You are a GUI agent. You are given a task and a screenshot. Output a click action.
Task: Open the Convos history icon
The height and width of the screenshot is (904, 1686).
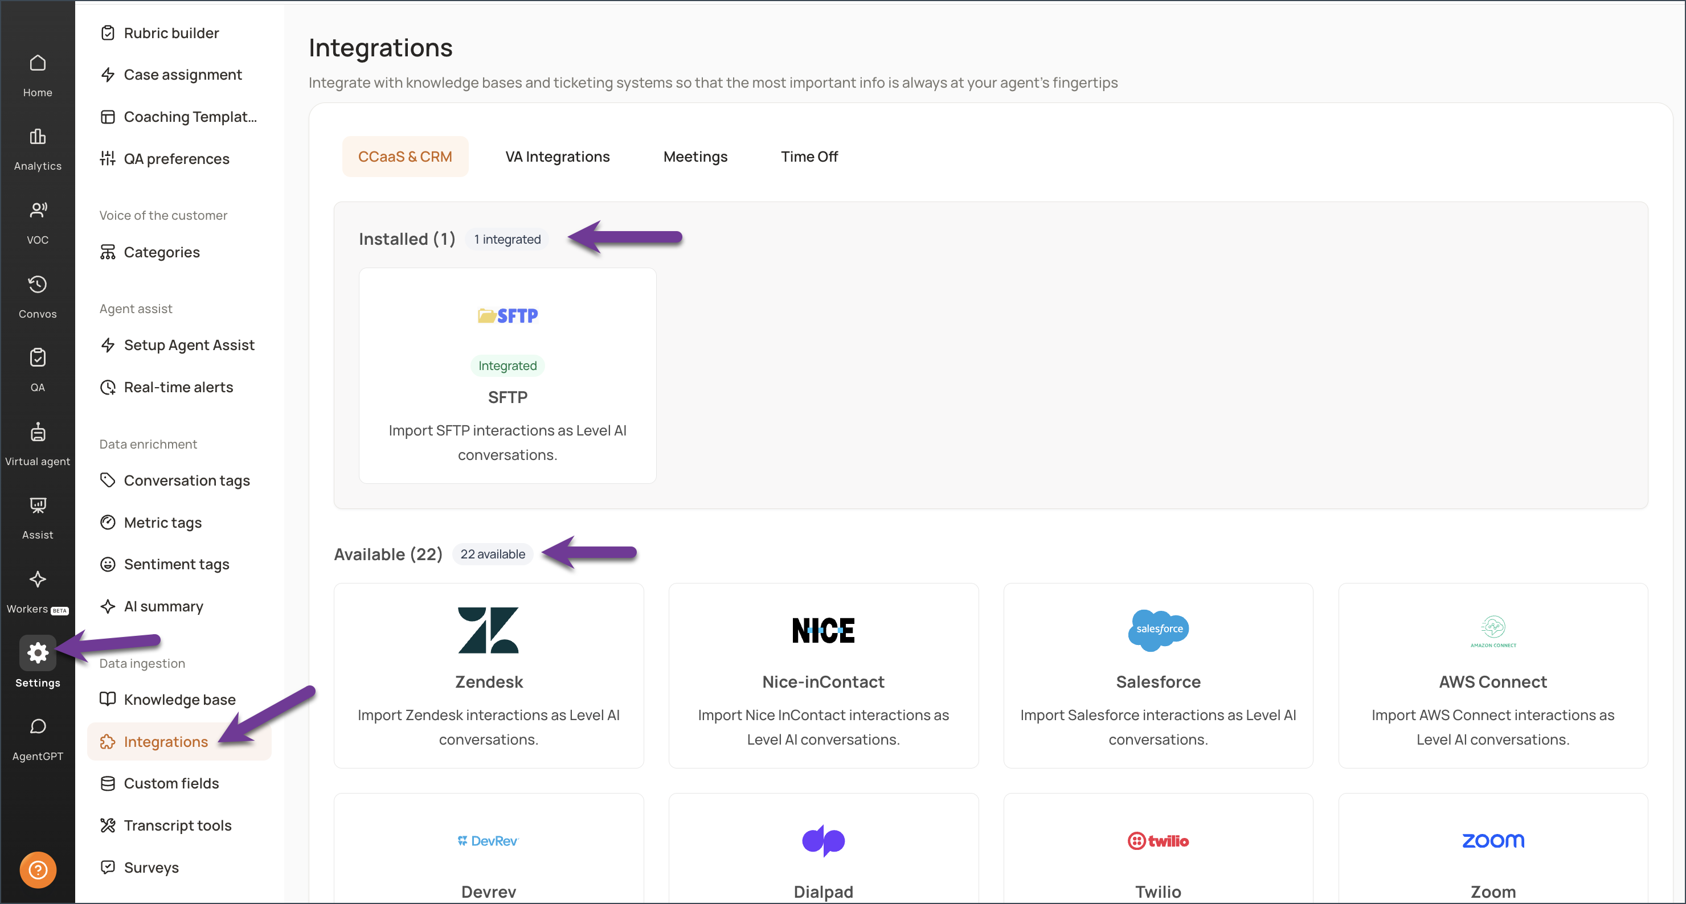point(37,284)
